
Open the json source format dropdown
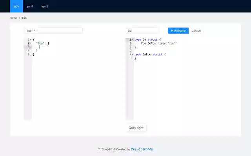[53, 30]
